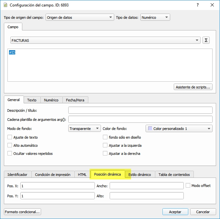Toggle Ajustar a la derecha checkbox
The image size is (220, 219).
pos(105,154)
